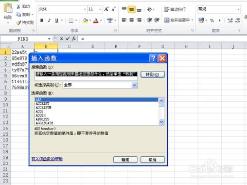Image resolution: width=247 pixels, height=185 pixels.
Task: Open the Name Box dropdown beside FIND
Action: click(49, 39)
